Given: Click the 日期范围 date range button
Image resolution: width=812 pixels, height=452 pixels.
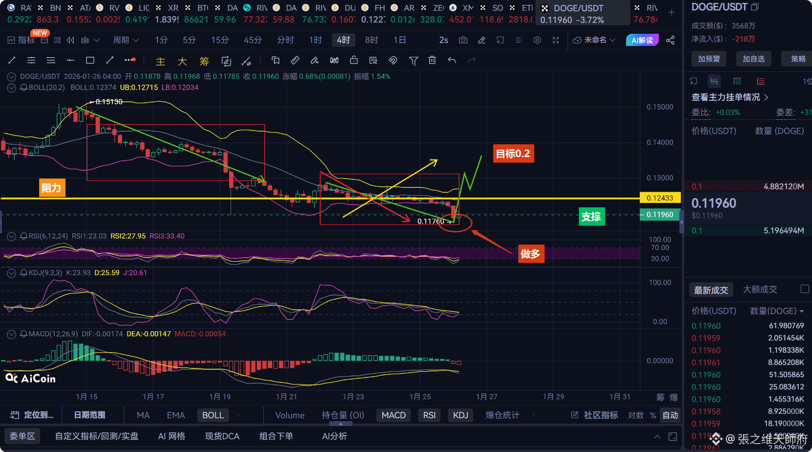Looking at the screenshot, I should point(93,415).
